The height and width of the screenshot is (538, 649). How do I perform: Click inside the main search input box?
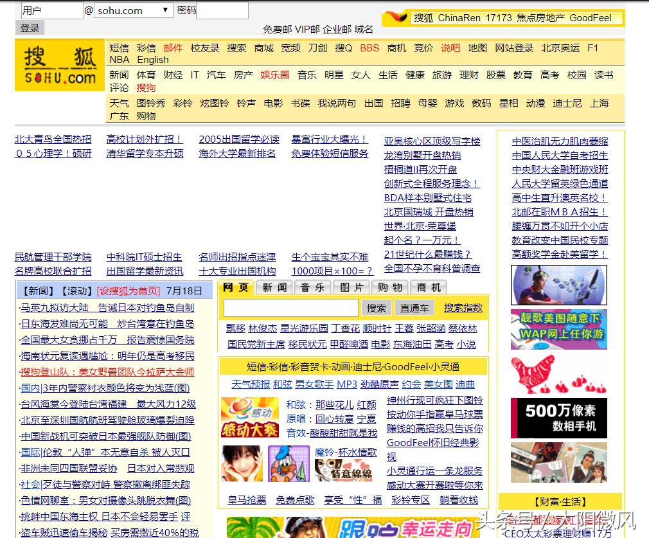pyautogui.click(x=290, y=308)
